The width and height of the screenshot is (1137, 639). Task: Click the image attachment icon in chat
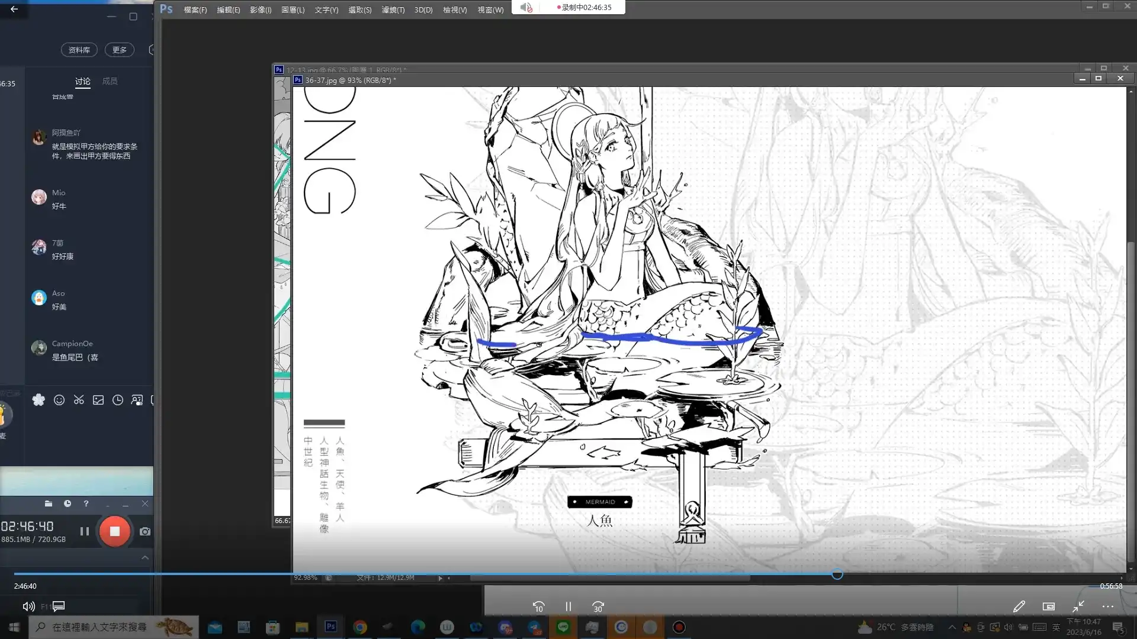(98, 400)
